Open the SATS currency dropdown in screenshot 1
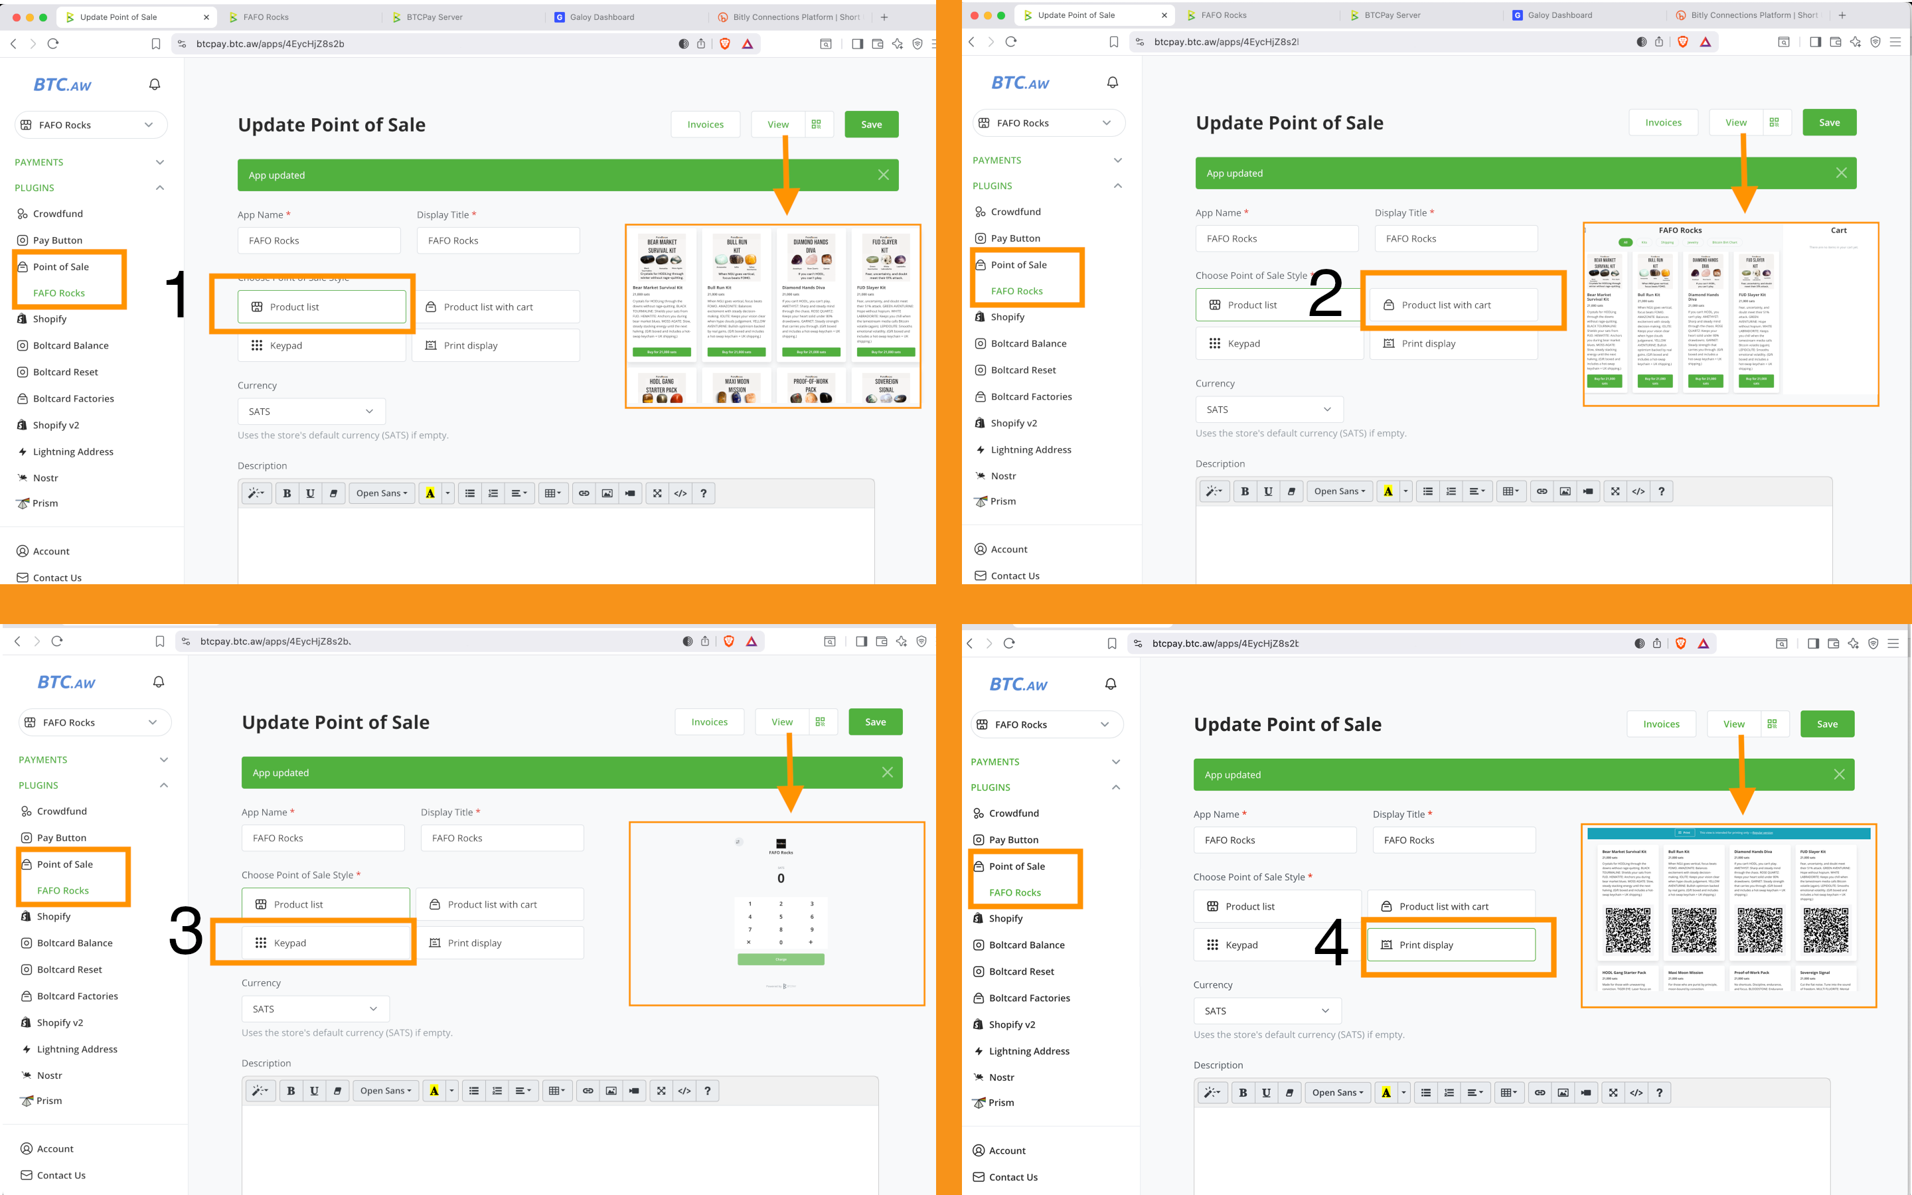 tap(311, 412)
